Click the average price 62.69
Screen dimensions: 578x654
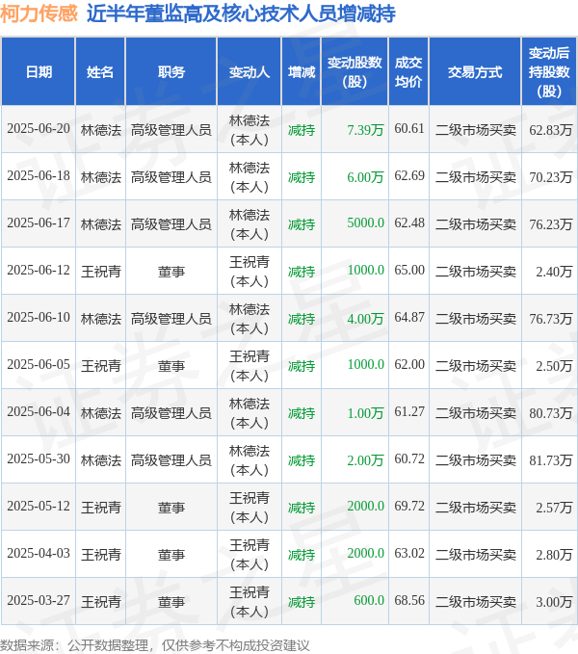tap(409, 175)
